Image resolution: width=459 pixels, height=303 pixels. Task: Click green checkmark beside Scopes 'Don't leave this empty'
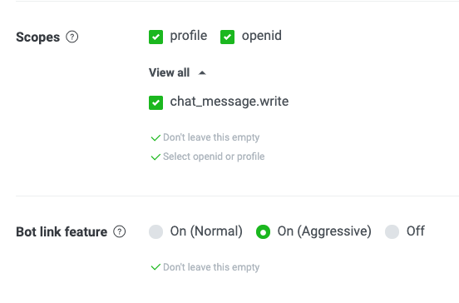[x=155, y=137]
